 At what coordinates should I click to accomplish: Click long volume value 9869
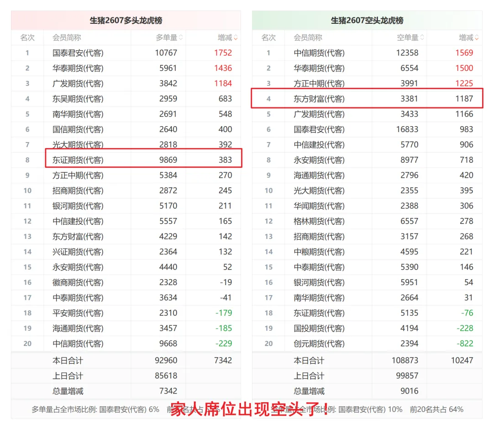(x=168, y=160)
